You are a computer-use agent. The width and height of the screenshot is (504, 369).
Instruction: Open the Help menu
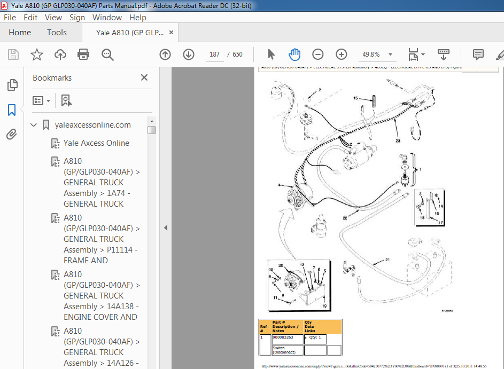[x=138, y=17]
